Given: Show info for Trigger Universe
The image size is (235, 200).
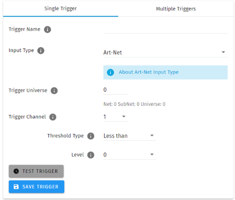Looking at the screenshot, I should click(x=54, y=90).
